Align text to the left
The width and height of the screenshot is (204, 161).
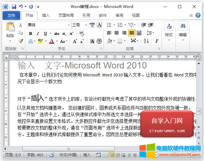click(109, 33)
